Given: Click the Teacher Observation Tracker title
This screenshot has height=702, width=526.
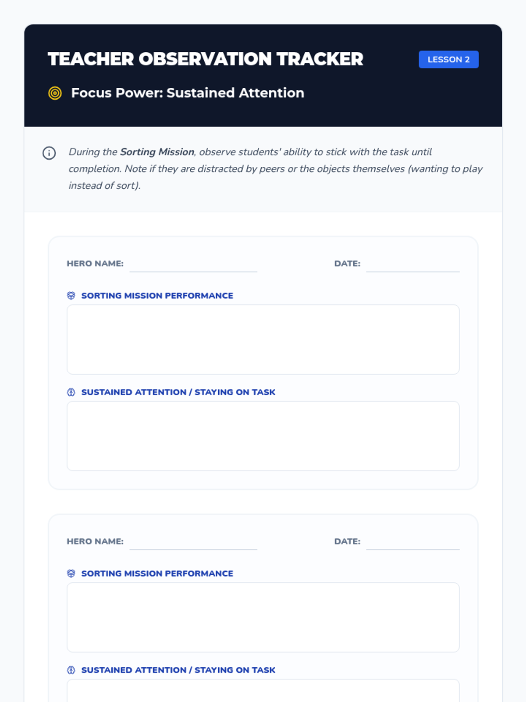Looking at the screenshot, I should point(206,59).
